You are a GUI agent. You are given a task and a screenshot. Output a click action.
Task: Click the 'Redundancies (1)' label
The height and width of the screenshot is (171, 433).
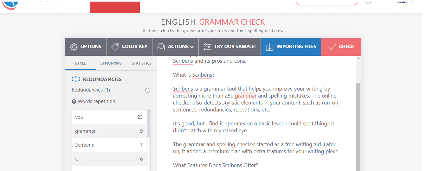[91, 90]
